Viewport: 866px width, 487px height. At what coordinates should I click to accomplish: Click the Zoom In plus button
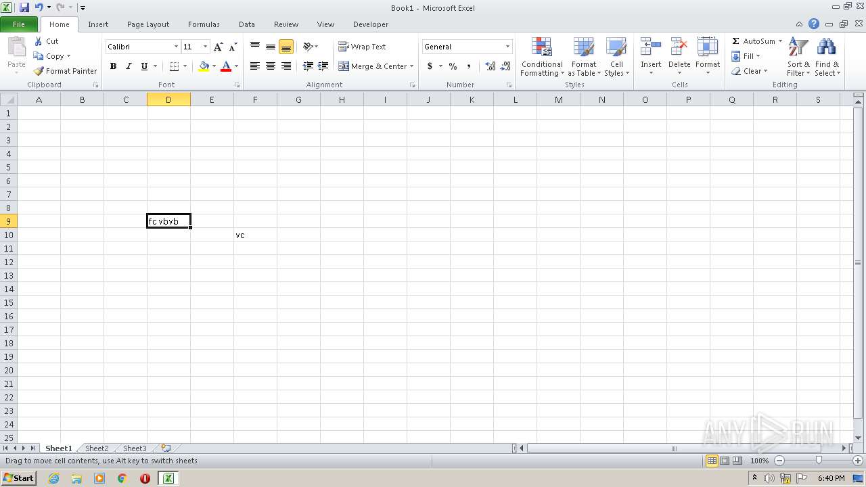[x=858, y=461]
